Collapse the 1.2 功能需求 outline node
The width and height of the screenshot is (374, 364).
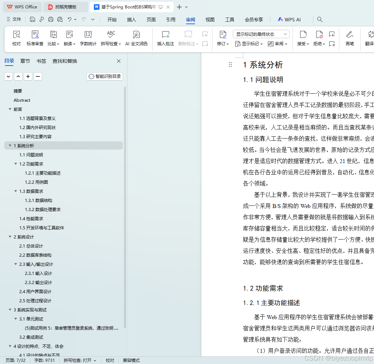(15, 164)
